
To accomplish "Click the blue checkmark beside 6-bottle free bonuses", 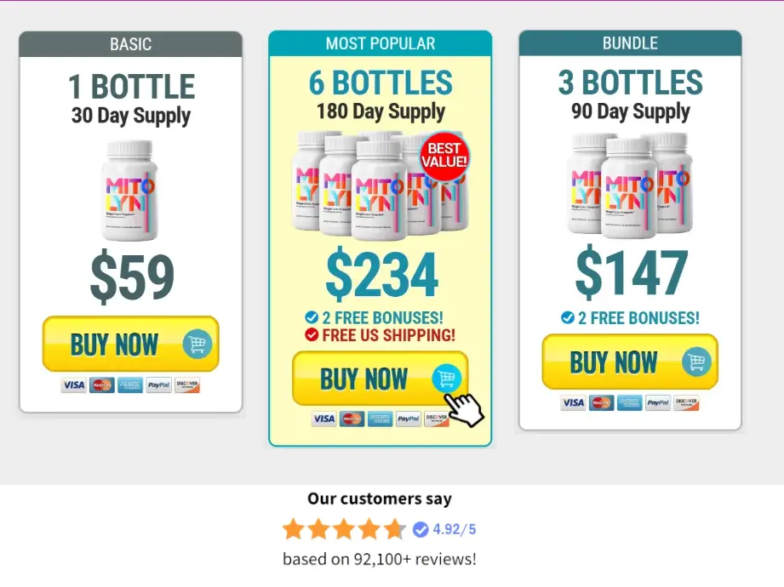I will pyautogui.click(x=312, y=317).
